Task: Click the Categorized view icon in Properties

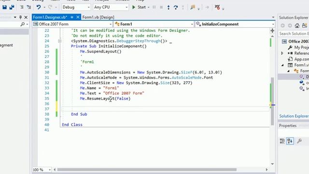Action: pos(282,141)
